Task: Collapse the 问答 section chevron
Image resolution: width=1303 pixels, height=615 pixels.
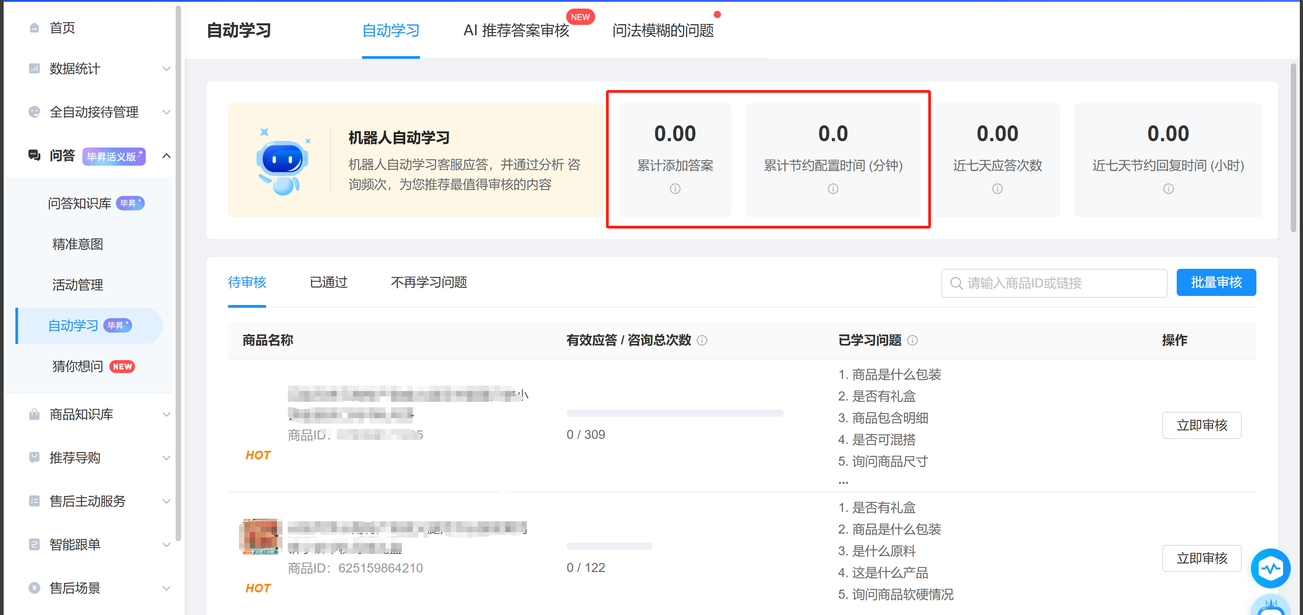Action: point(166,155)
